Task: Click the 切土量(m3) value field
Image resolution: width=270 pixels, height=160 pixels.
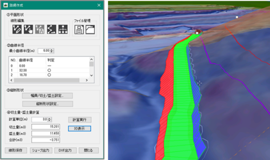Action: (46, 127)
